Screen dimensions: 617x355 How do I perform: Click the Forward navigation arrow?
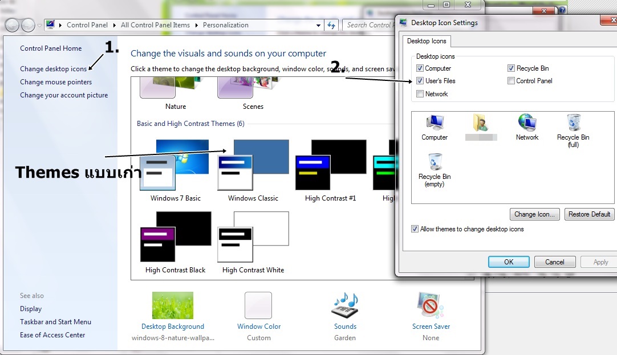point(27,25)
